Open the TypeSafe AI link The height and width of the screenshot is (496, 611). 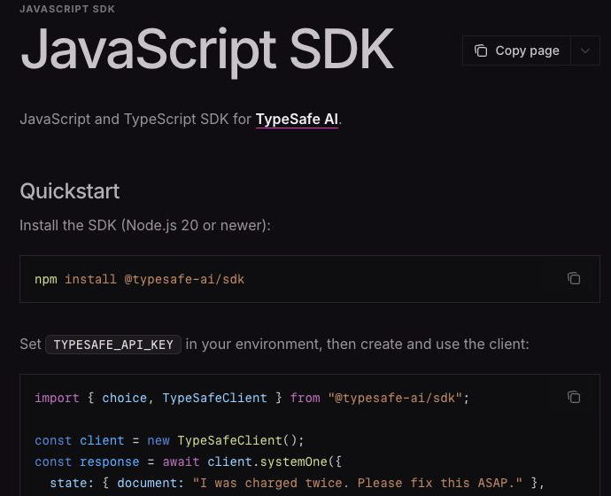[x=297, y=120]
